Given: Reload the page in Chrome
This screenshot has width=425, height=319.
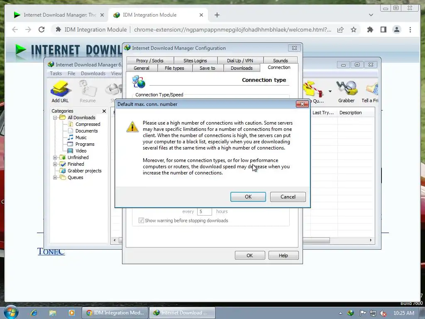Looking at the screenshot, I should pos(42,29).
